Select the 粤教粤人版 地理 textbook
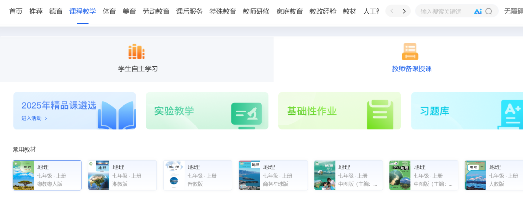523x208 pixels. (47, 175)
